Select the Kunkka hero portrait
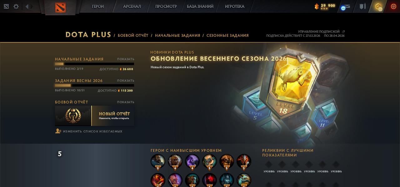This screenshot has width=400, height=187. (158, 161)
